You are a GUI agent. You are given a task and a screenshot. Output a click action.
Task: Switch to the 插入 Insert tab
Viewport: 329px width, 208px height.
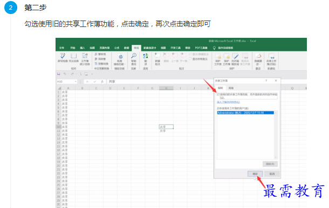coord(83,48)
